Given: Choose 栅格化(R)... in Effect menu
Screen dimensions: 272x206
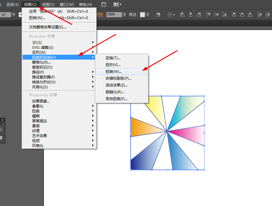Looking at the screenshot, I should click(59, 62).
